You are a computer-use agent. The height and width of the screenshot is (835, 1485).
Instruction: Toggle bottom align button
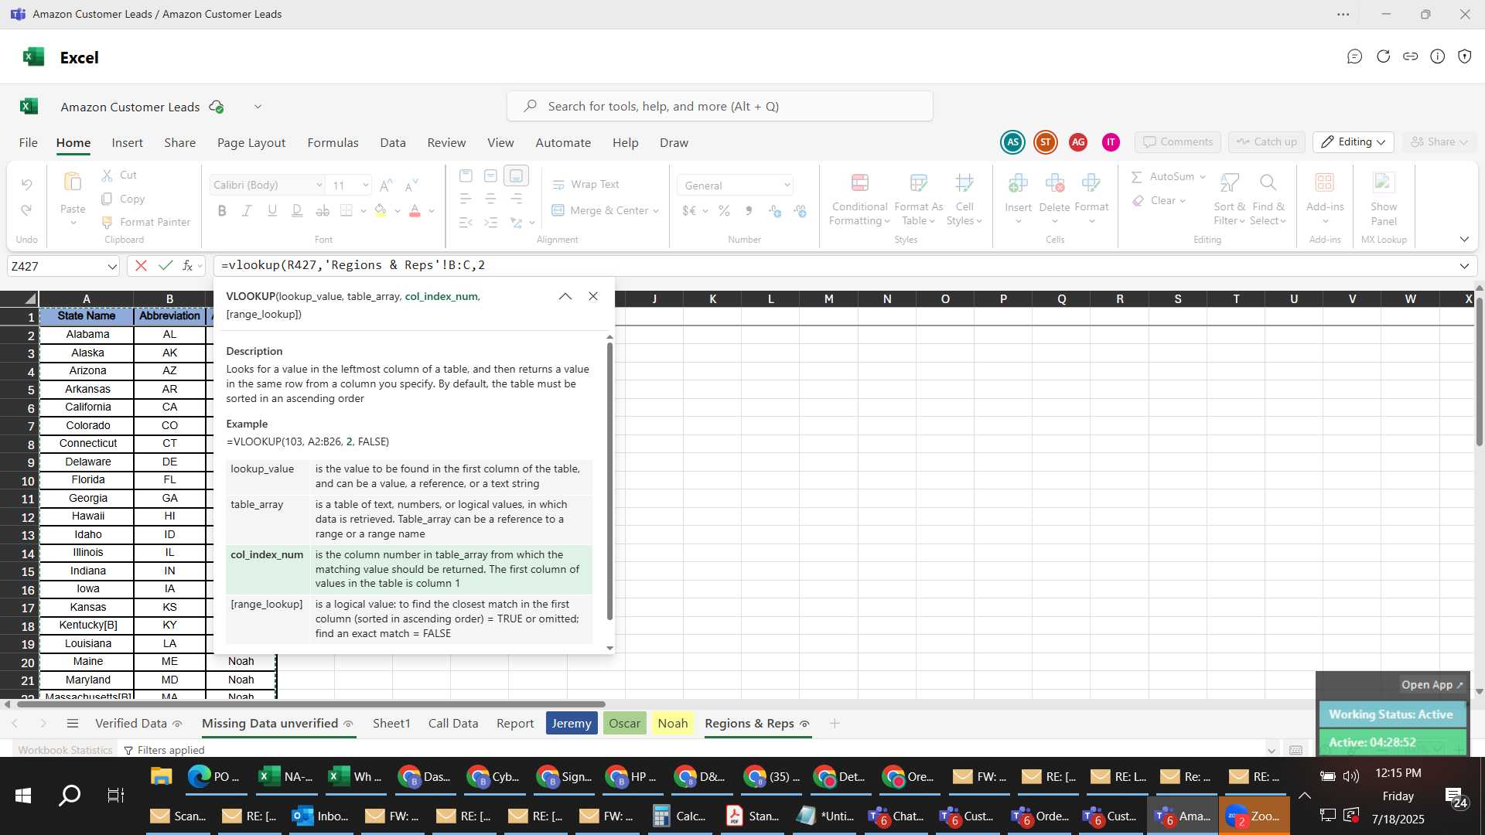pyautogui.click(x=516, y=176)
